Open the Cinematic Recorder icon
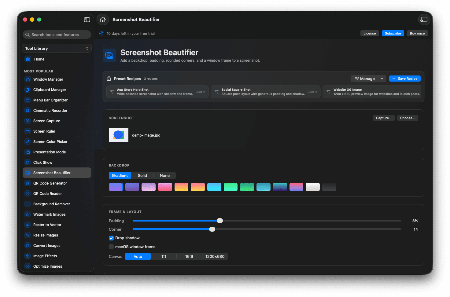The width and height of the screenshot is (450, 297). (28, 111)
